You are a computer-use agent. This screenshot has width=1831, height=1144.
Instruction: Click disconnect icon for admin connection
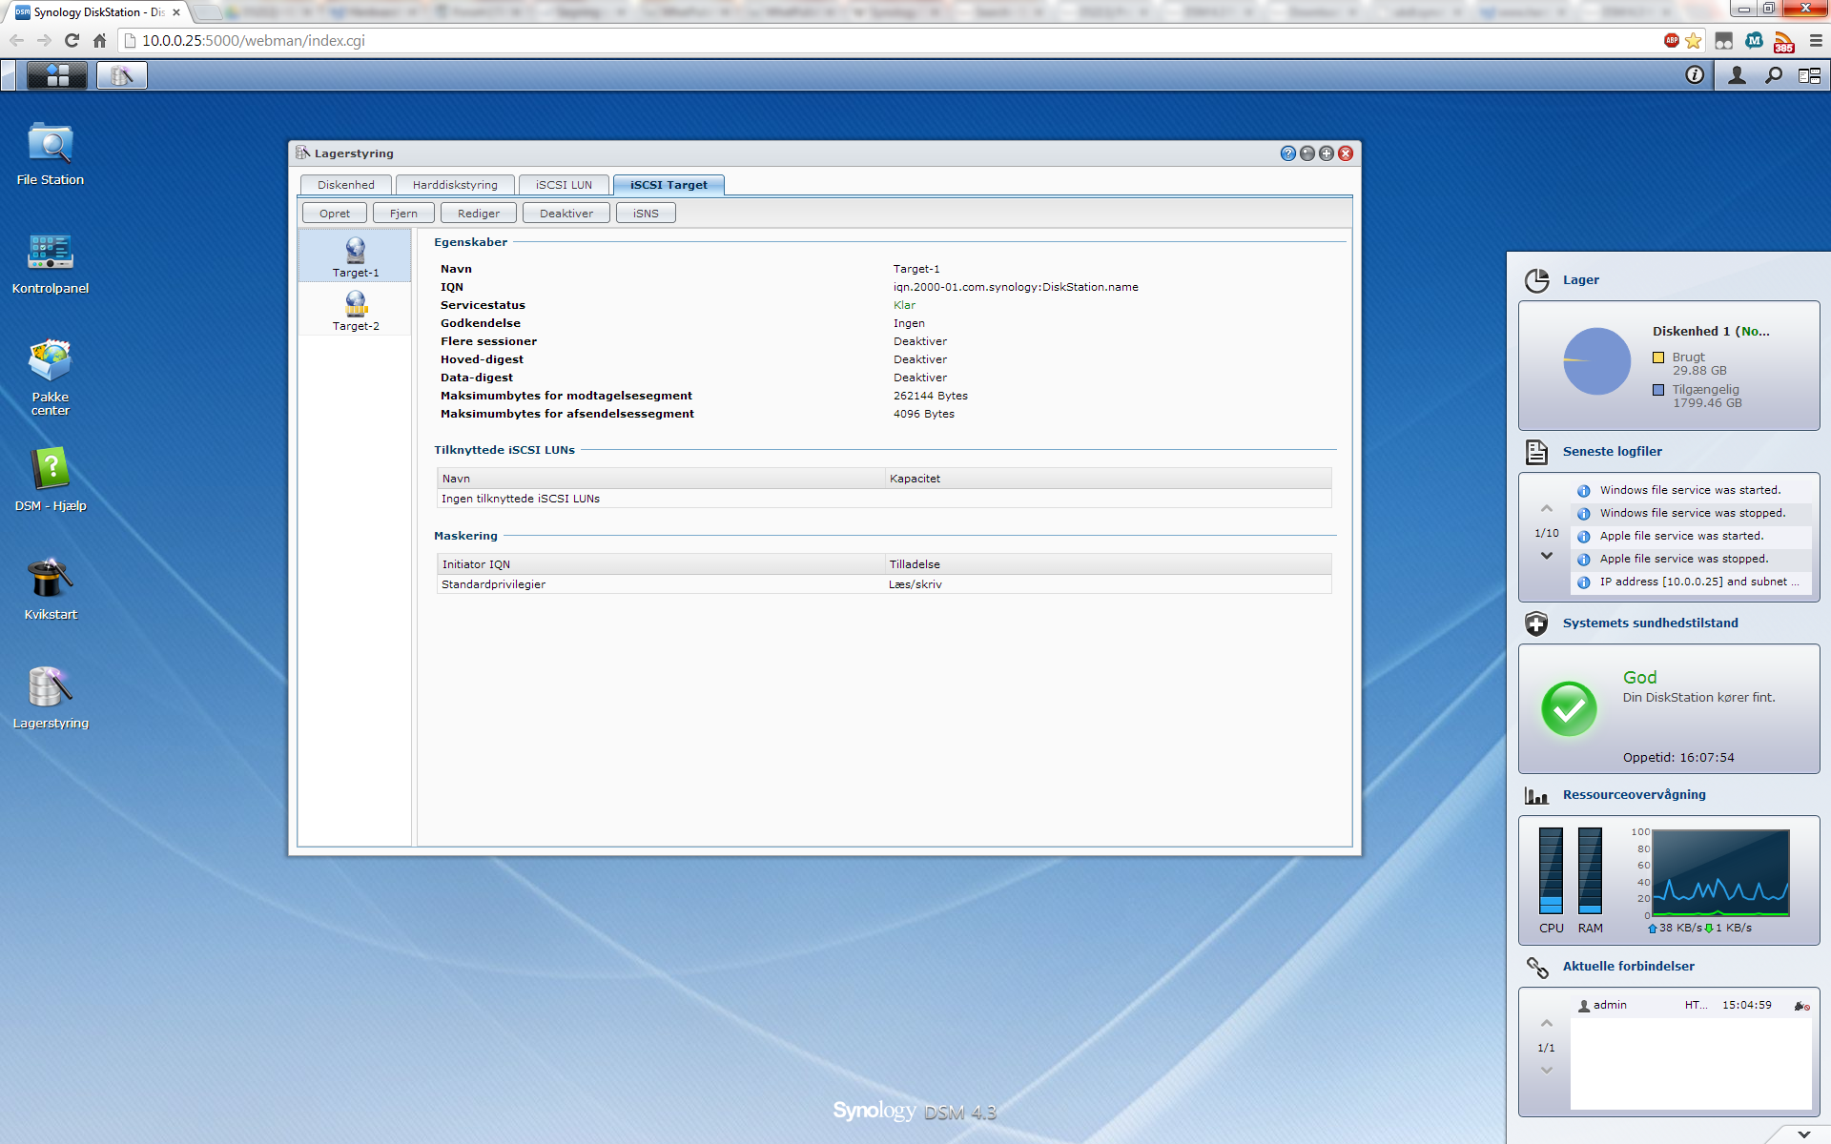pyautogui.click(x=1801, y=1006)
